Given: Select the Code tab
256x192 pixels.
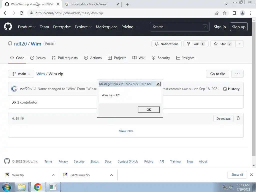Looking at the screenshot, I should point(17,58).
